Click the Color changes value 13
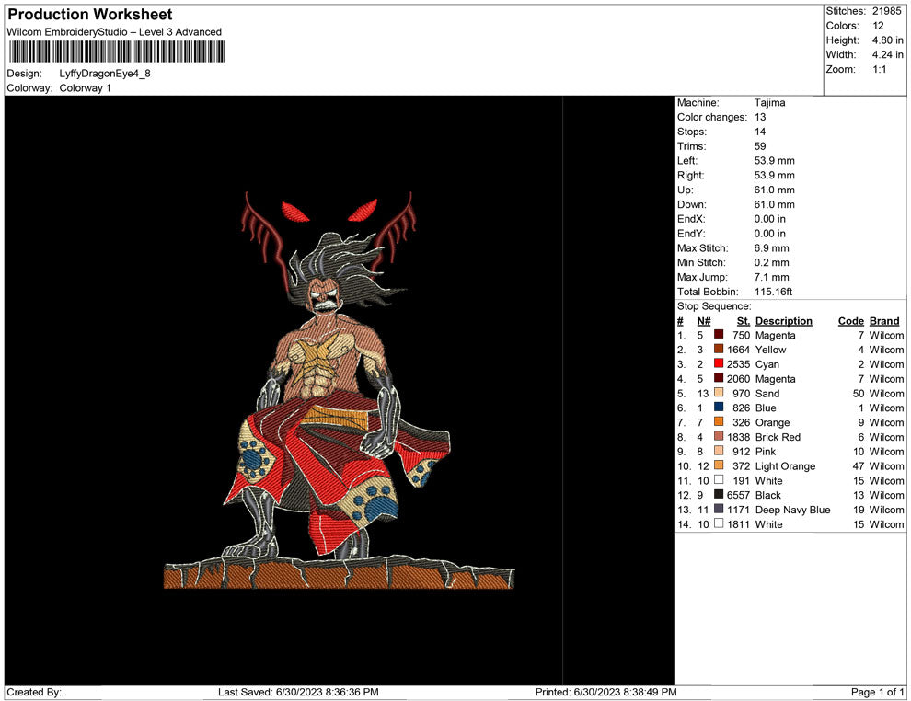911x701 pixels. pos(760,117)
